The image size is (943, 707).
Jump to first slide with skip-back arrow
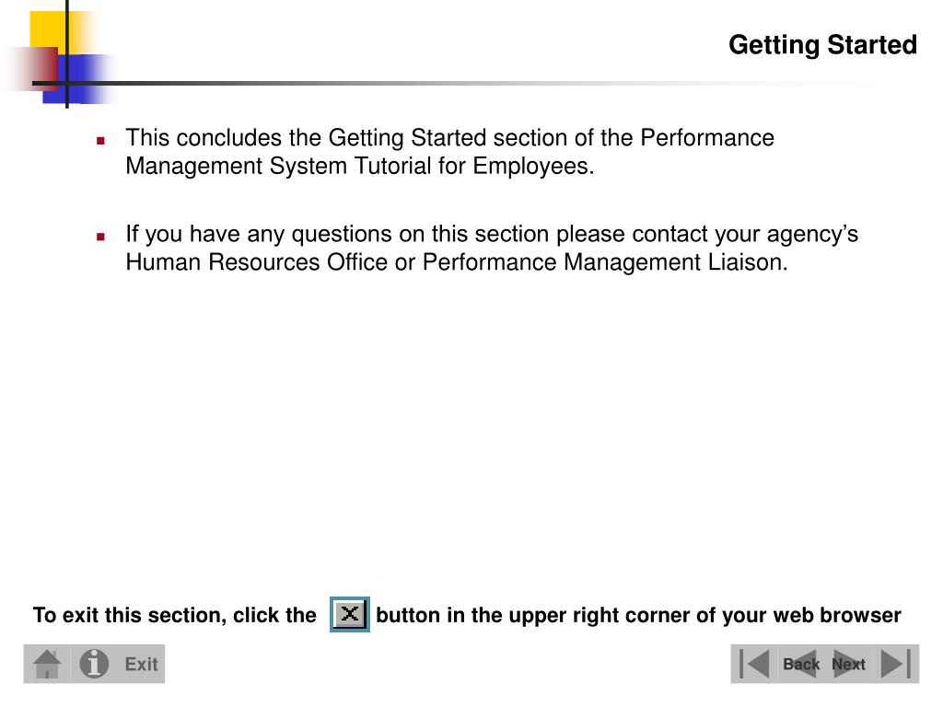pyautogui.click(x=754, y=664)
